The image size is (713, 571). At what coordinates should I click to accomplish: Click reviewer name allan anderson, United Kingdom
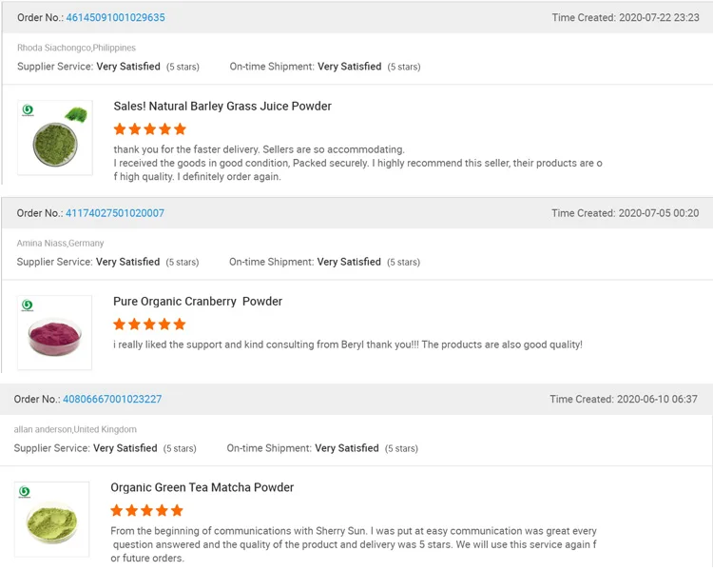point(75,429)
